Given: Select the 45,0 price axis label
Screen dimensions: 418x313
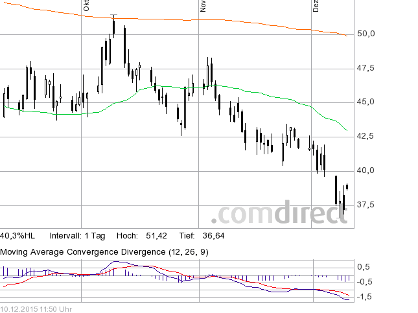Looking at the screenshot, I should coord(367,102).
